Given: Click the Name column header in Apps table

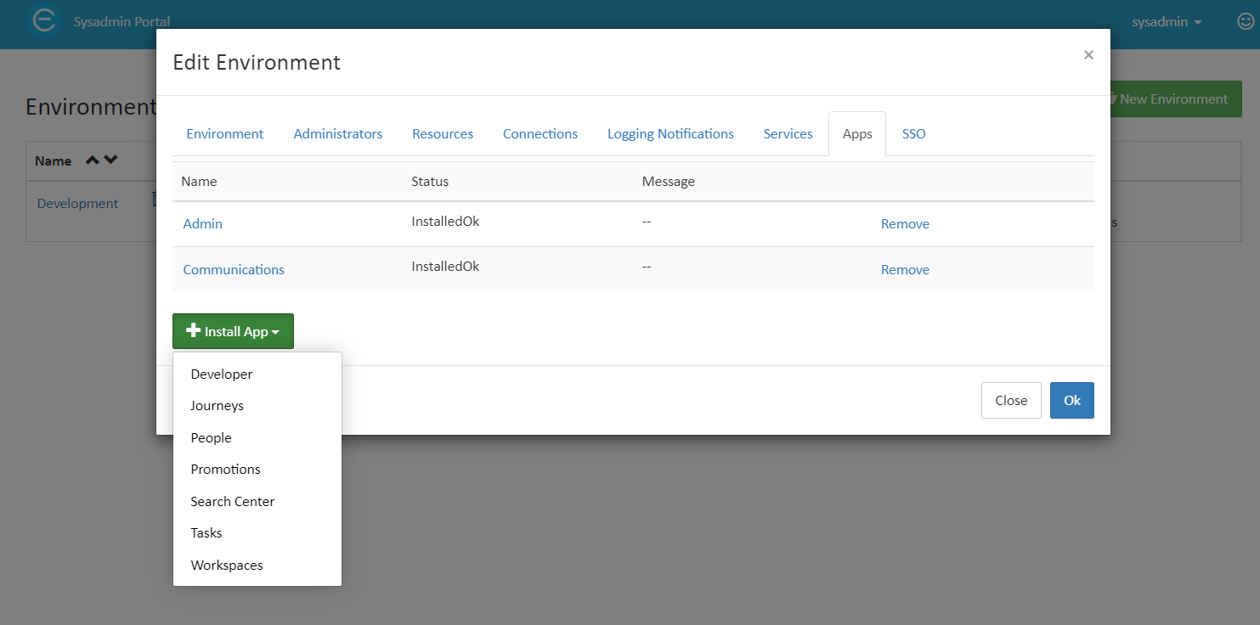Looking at the screenshot, I should pos(199,182).
